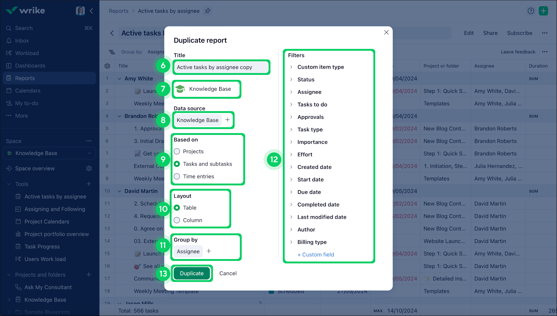Cancel the duplicate report dialog

pyautogui.click(x=228, y=273)
